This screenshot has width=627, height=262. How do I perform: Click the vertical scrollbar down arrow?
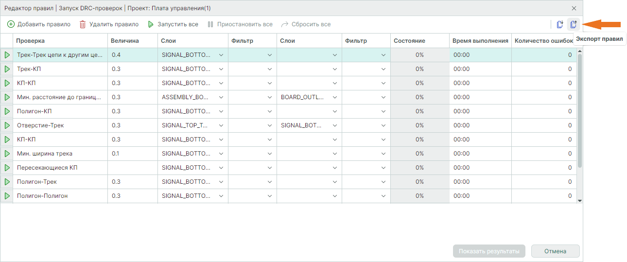click(x=579, y=200)
